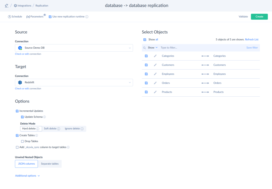
Task: Click the Save filter link
Action: pos(252,48)
